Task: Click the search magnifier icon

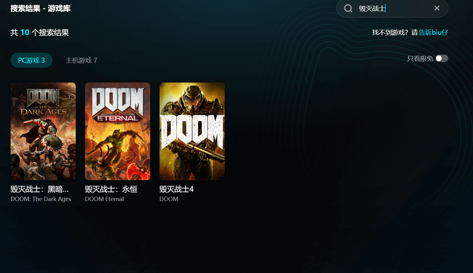Action: click(x=348, y=8)
